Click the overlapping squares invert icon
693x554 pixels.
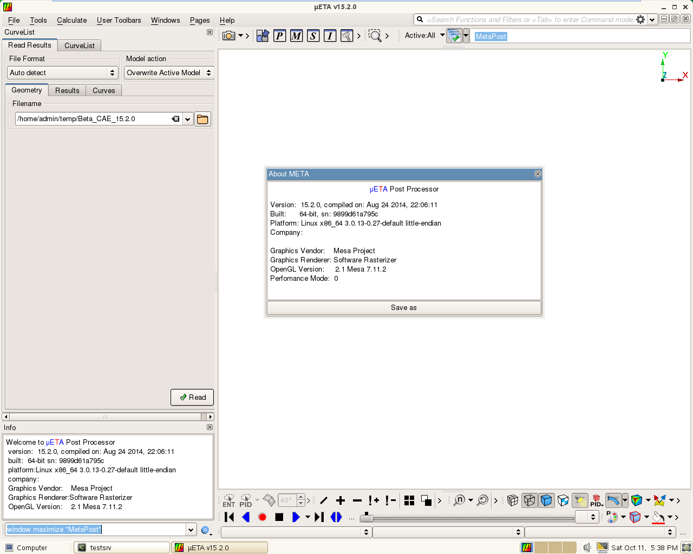tap(426, 500)
